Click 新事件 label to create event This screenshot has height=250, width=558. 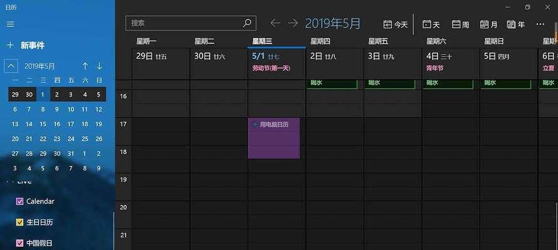33,46
